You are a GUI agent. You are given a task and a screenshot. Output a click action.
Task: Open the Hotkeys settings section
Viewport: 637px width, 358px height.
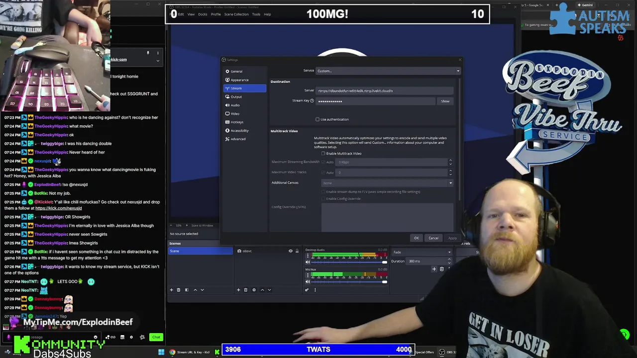244,122
